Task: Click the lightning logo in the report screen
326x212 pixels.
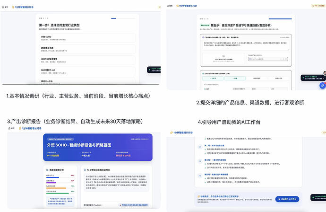Action: [x=20, y=128]
